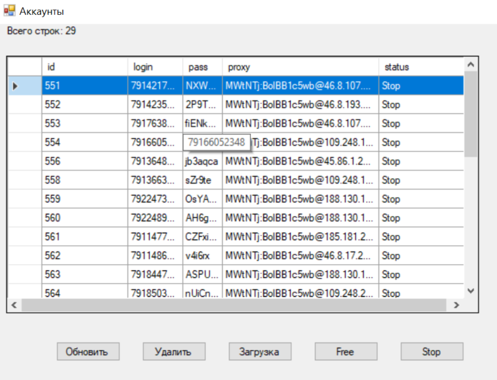Select the proxy cell in row 562
Viewport: 497px width, 380px height.
pos(300,256)
